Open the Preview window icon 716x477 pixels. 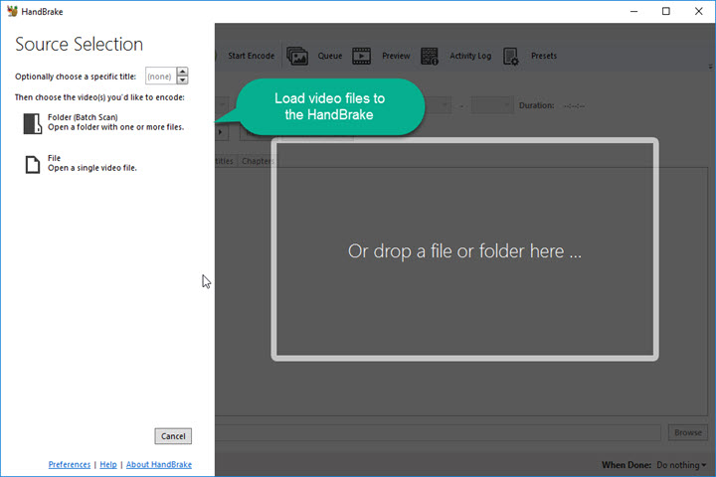[x=363, y=56]
